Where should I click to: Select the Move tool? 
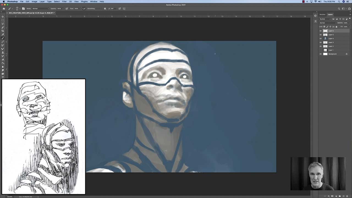[x=3, y=17]
